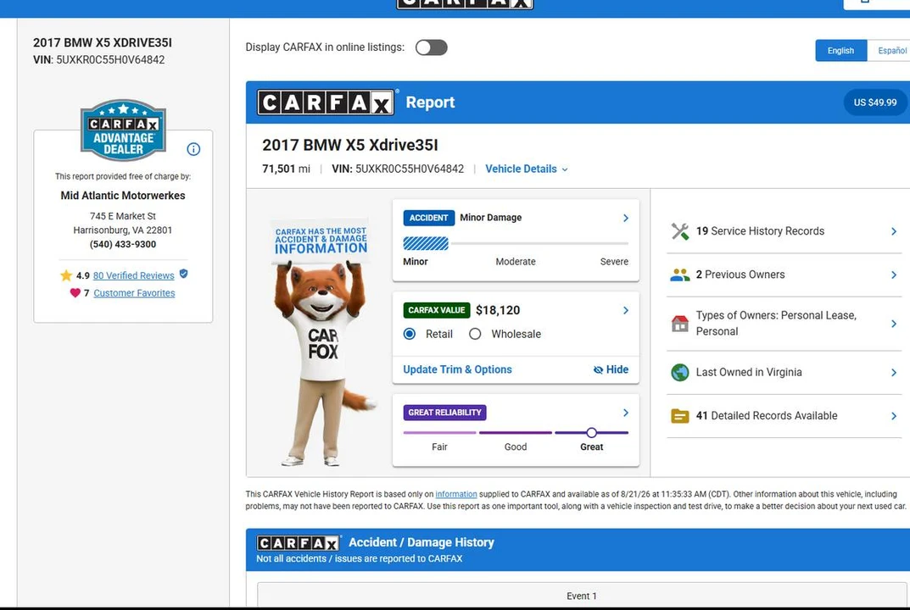Select the Wholesale value radio button
The height and width of the screenshot is (610, 910).
(x=475, y=334)
